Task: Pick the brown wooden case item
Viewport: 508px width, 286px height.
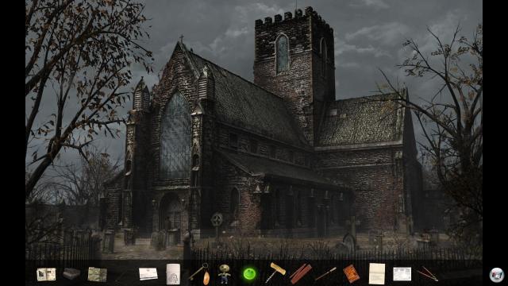Action: 301,273
